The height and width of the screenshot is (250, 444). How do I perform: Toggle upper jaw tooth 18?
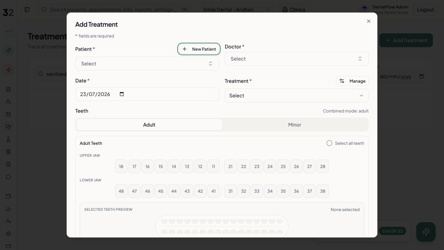121,166
